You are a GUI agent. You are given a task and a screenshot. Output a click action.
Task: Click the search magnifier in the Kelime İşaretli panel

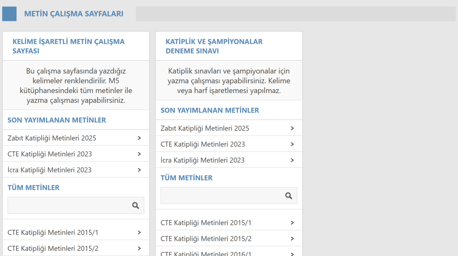tap(135, 205)
